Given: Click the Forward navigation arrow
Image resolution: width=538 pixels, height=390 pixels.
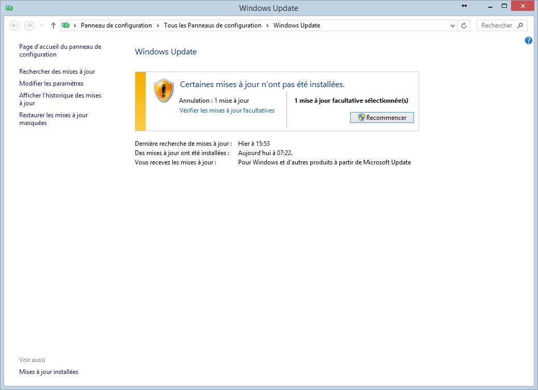Looking at the screenshot, I should (x=29, y=25).
